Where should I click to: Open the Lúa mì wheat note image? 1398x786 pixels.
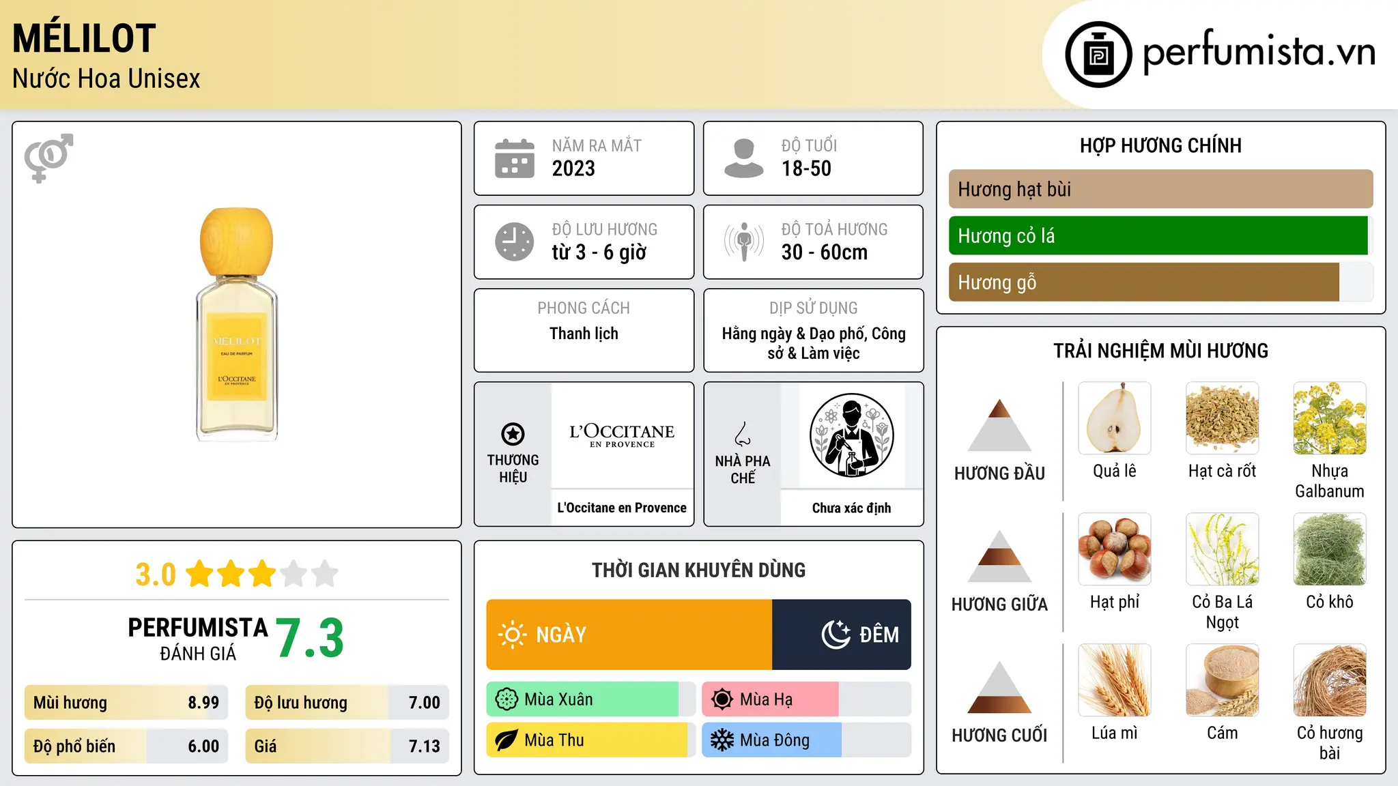[x=1115, y=680]
